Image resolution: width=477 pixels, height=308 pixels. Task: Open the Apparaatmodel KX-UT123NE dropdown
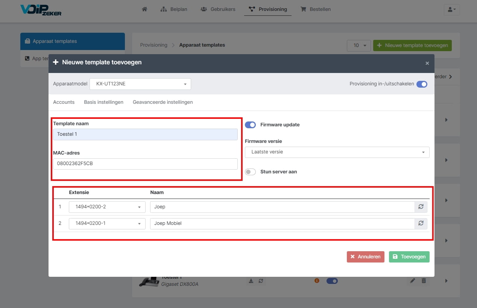coord(140,84)
